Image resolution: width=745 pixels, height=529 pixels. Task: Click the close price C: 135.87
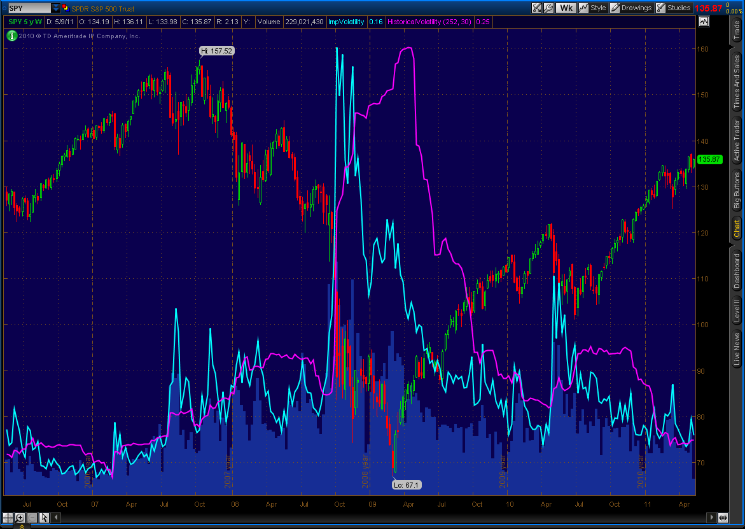(197, 22)
